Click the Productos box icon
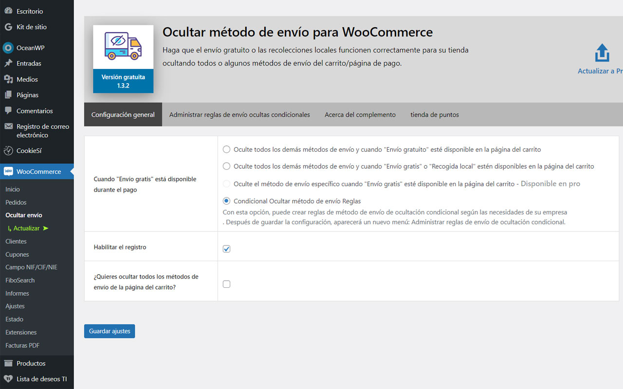Image resolution: width=623 pixels, height=389 pixels. [8, 363]
